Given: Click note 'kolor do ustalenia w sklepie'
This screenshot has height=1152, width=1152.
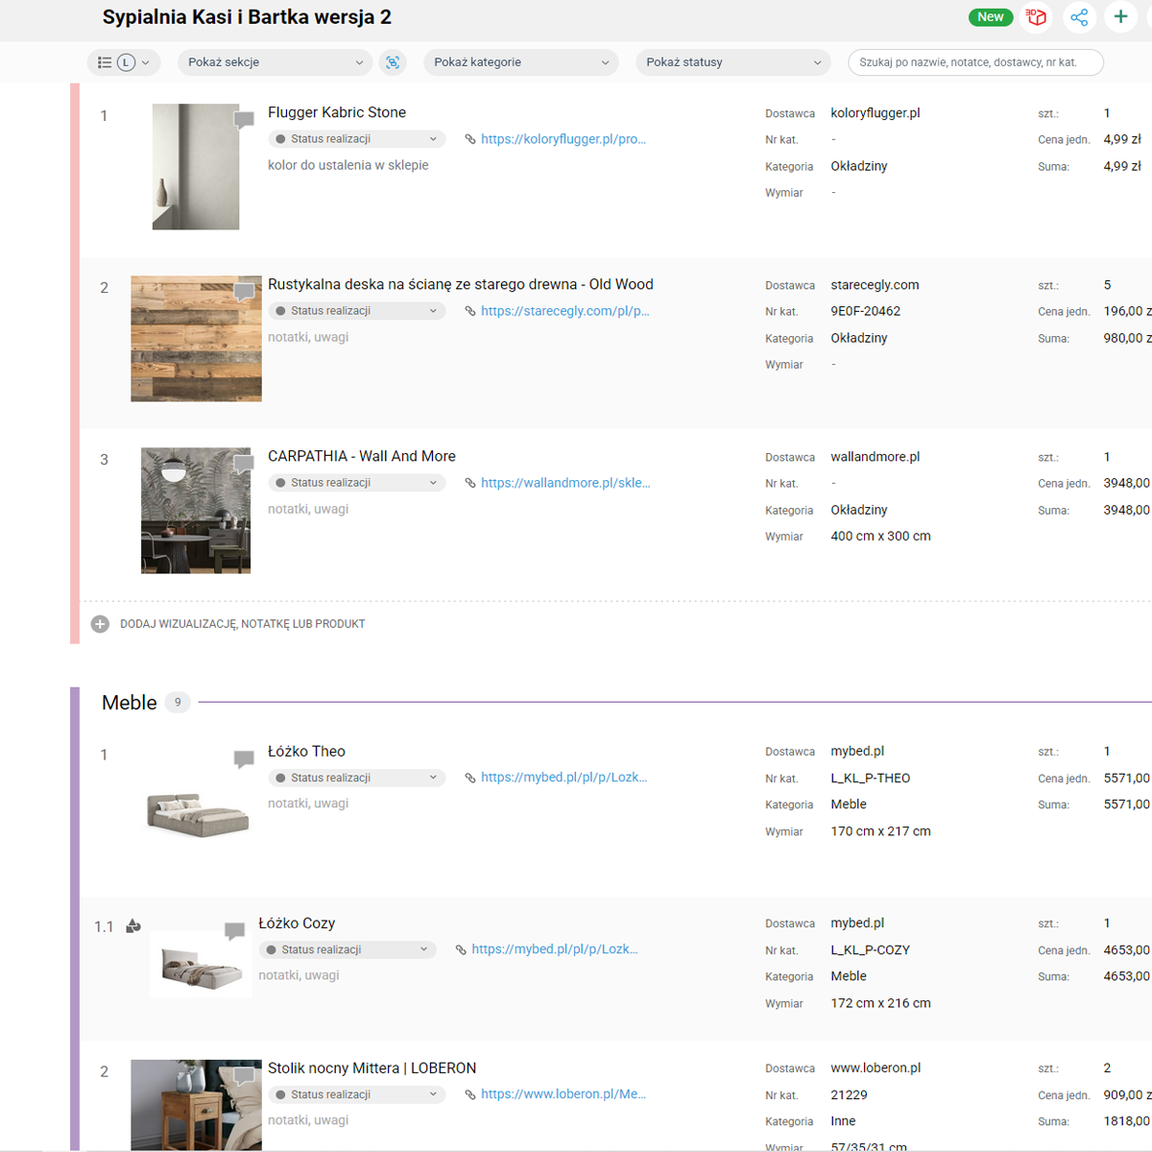Looking at the screenshot, I should [348, 165].
